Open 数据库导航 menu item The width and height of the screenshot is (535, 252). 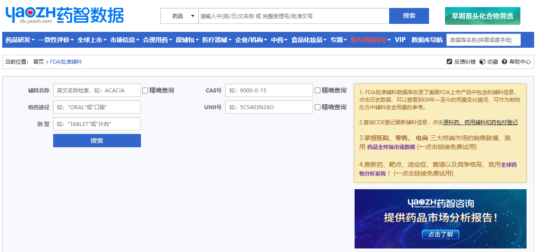(427, 40)
